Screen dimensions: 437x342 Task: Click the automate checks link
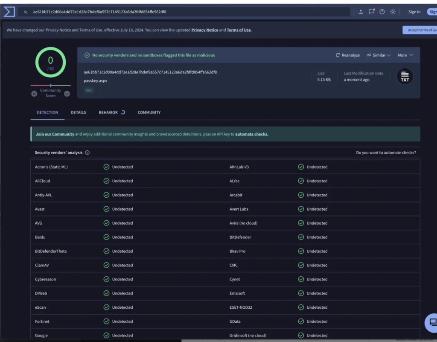(252, 134)
